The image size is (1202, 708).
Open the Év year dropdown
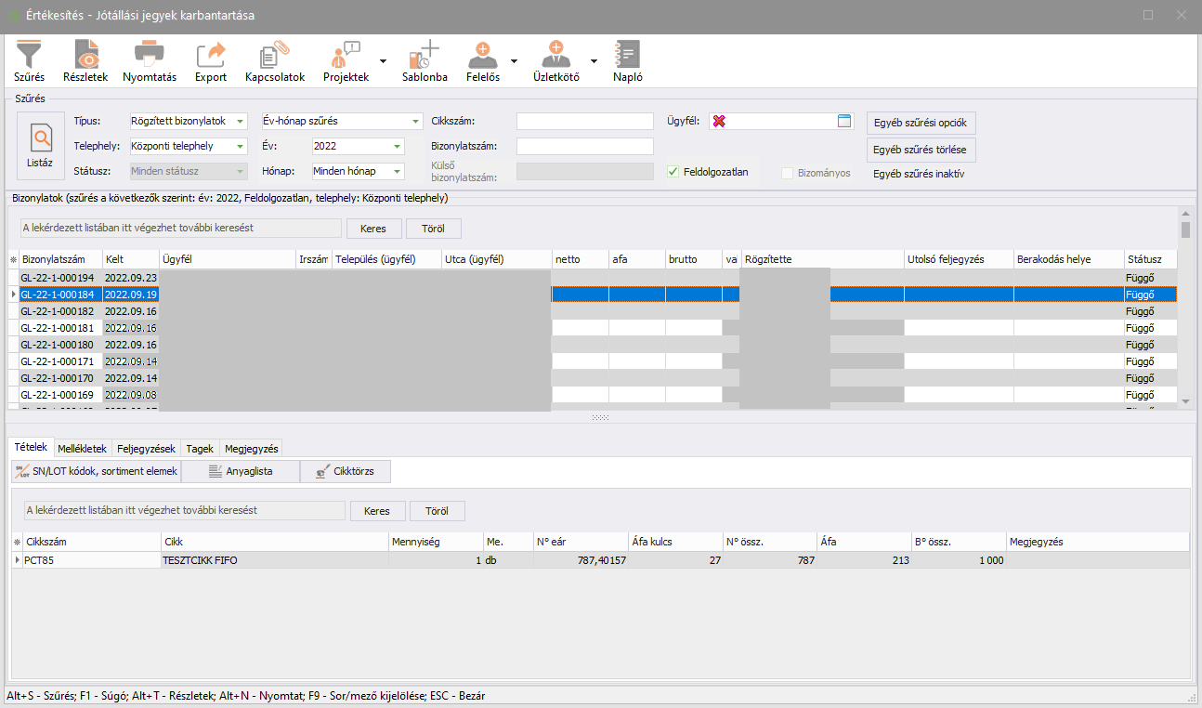(x=398, y=147)
